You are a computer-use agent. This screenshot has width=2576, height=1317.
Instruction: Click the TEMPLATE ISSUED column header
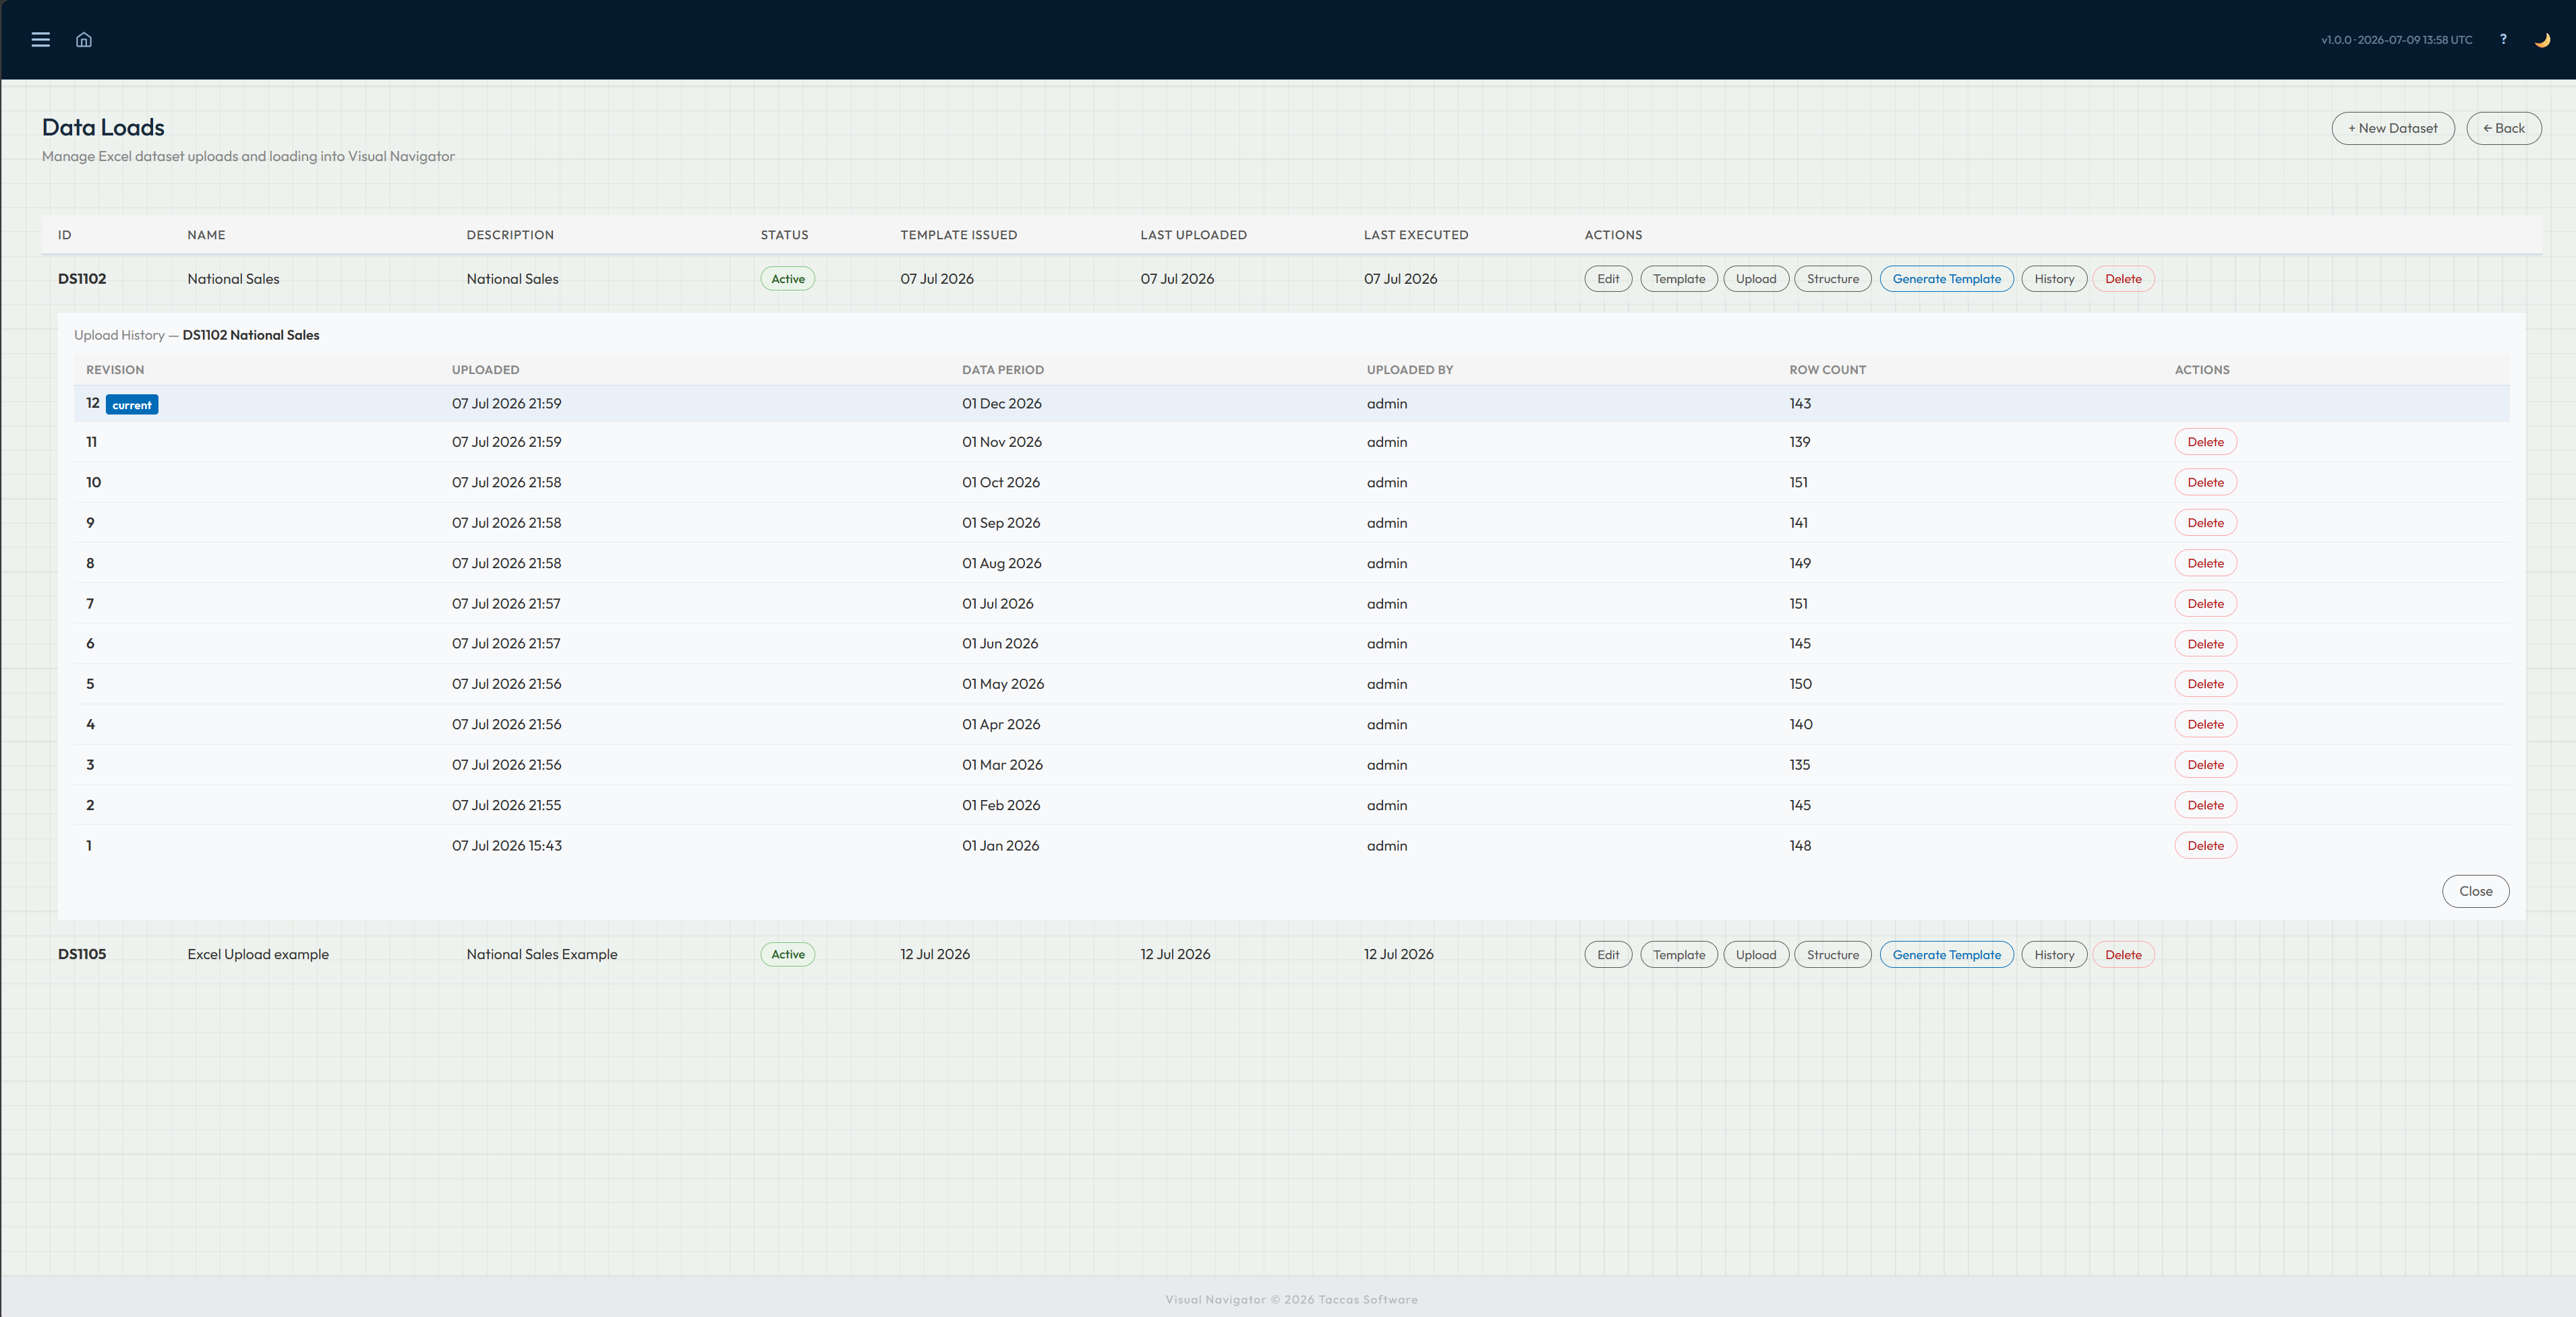coord(958,235)
